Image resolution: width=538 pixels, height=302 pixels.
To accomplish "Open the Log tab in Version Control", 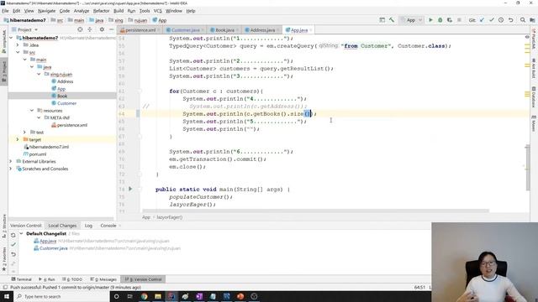I will pyautogui.click(x=88, y=226).
